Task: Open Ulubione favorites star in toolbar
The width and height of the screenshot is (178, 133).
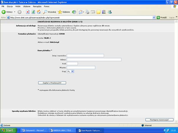Action: click(x=64, y=12)
